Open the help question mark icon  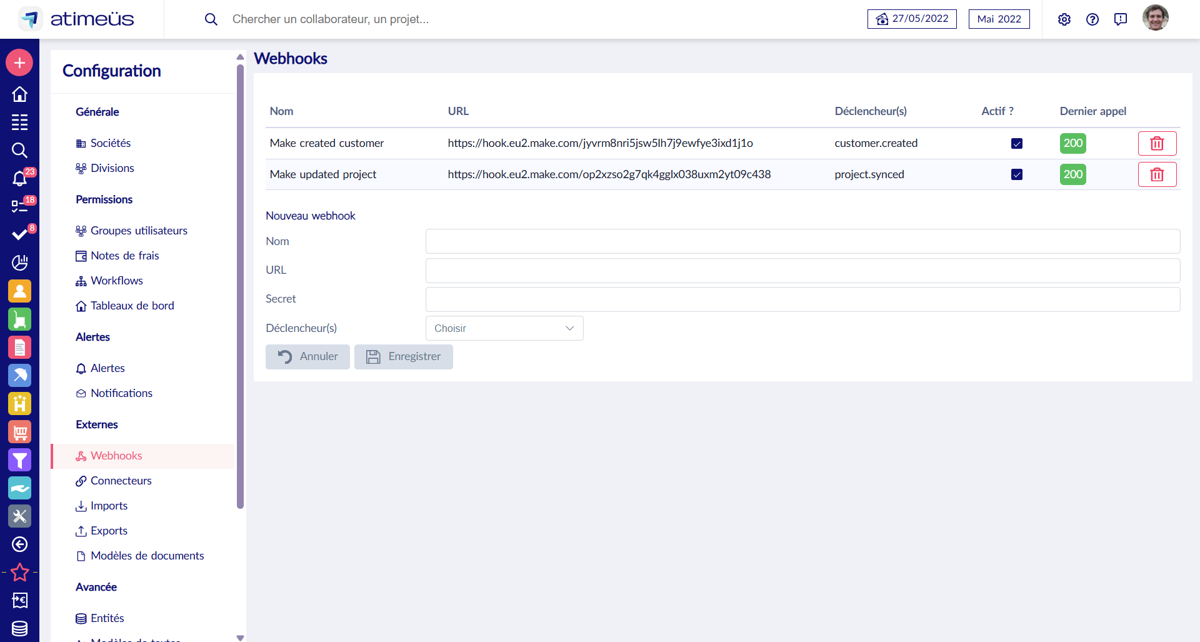pos(1092,19)
